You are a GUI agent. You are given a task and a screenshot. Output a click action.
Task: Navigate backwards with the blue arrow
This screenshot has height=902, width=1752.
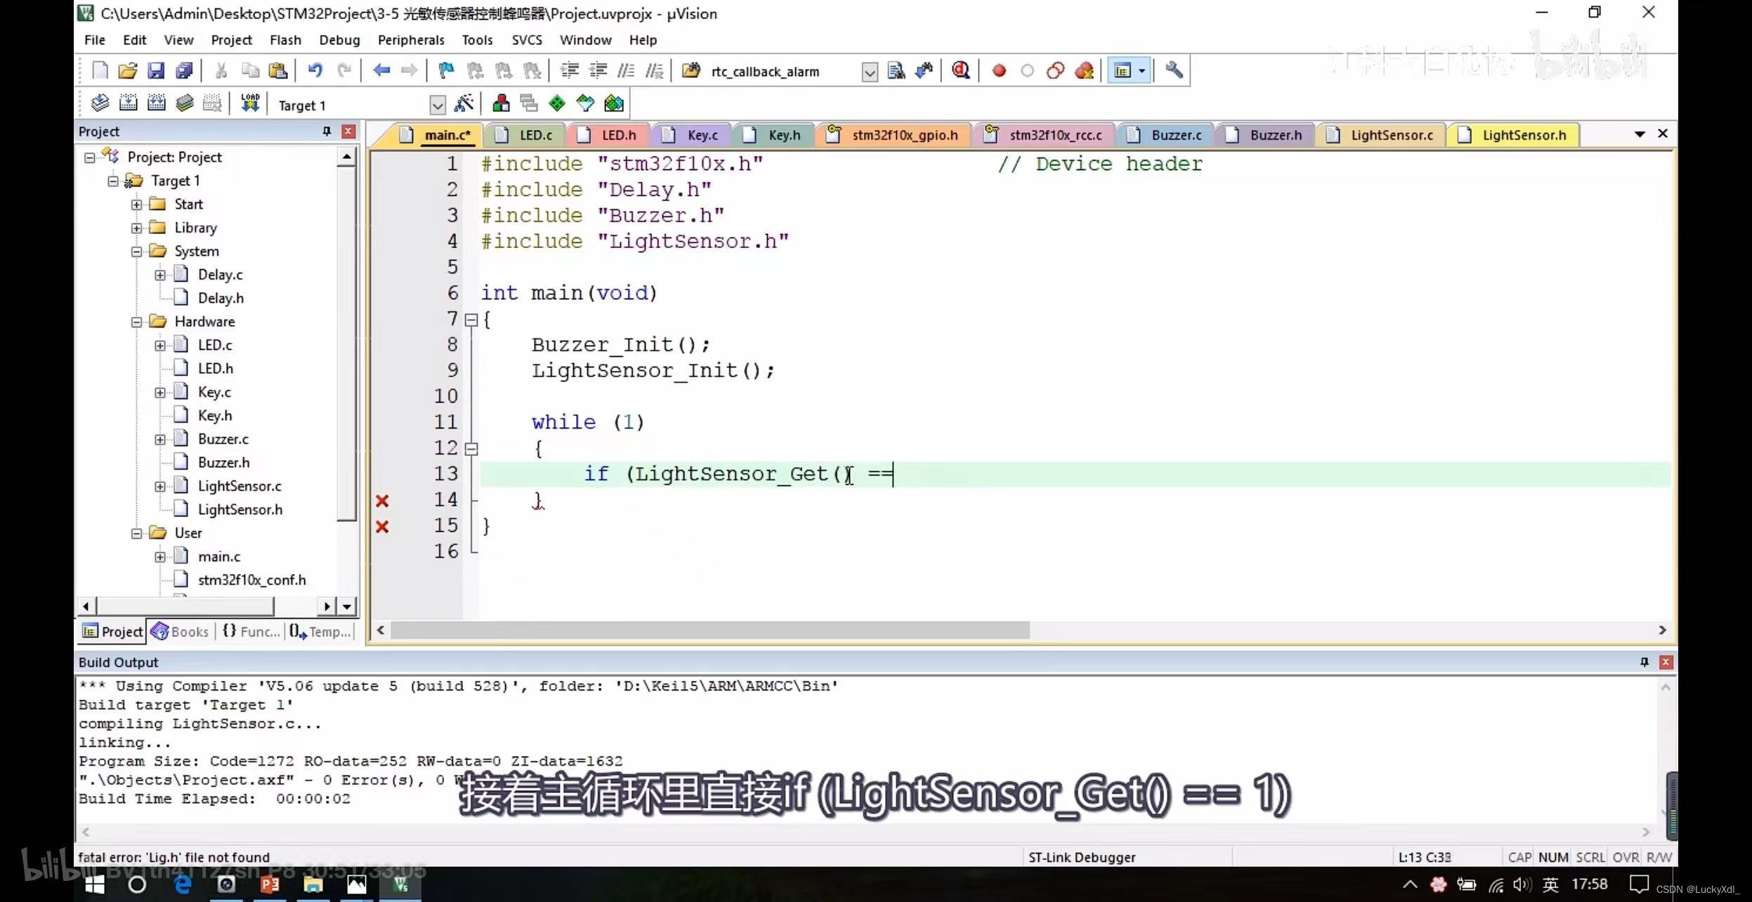tap(381, 70)
